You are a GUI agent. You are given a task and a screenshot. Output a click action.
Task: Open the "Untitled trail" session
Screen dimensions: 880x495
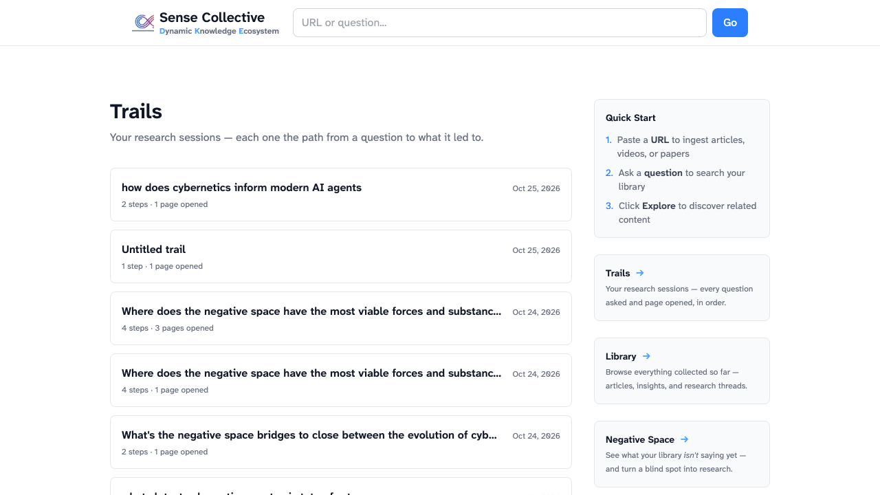click(341, 256)
